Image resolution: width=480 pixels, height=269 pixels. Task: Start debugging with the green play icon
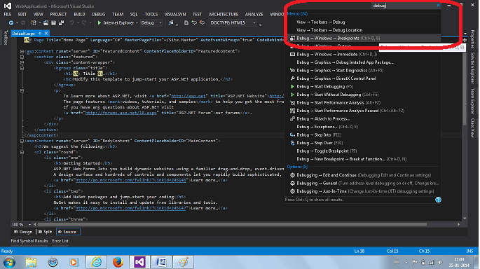(100, 23)
